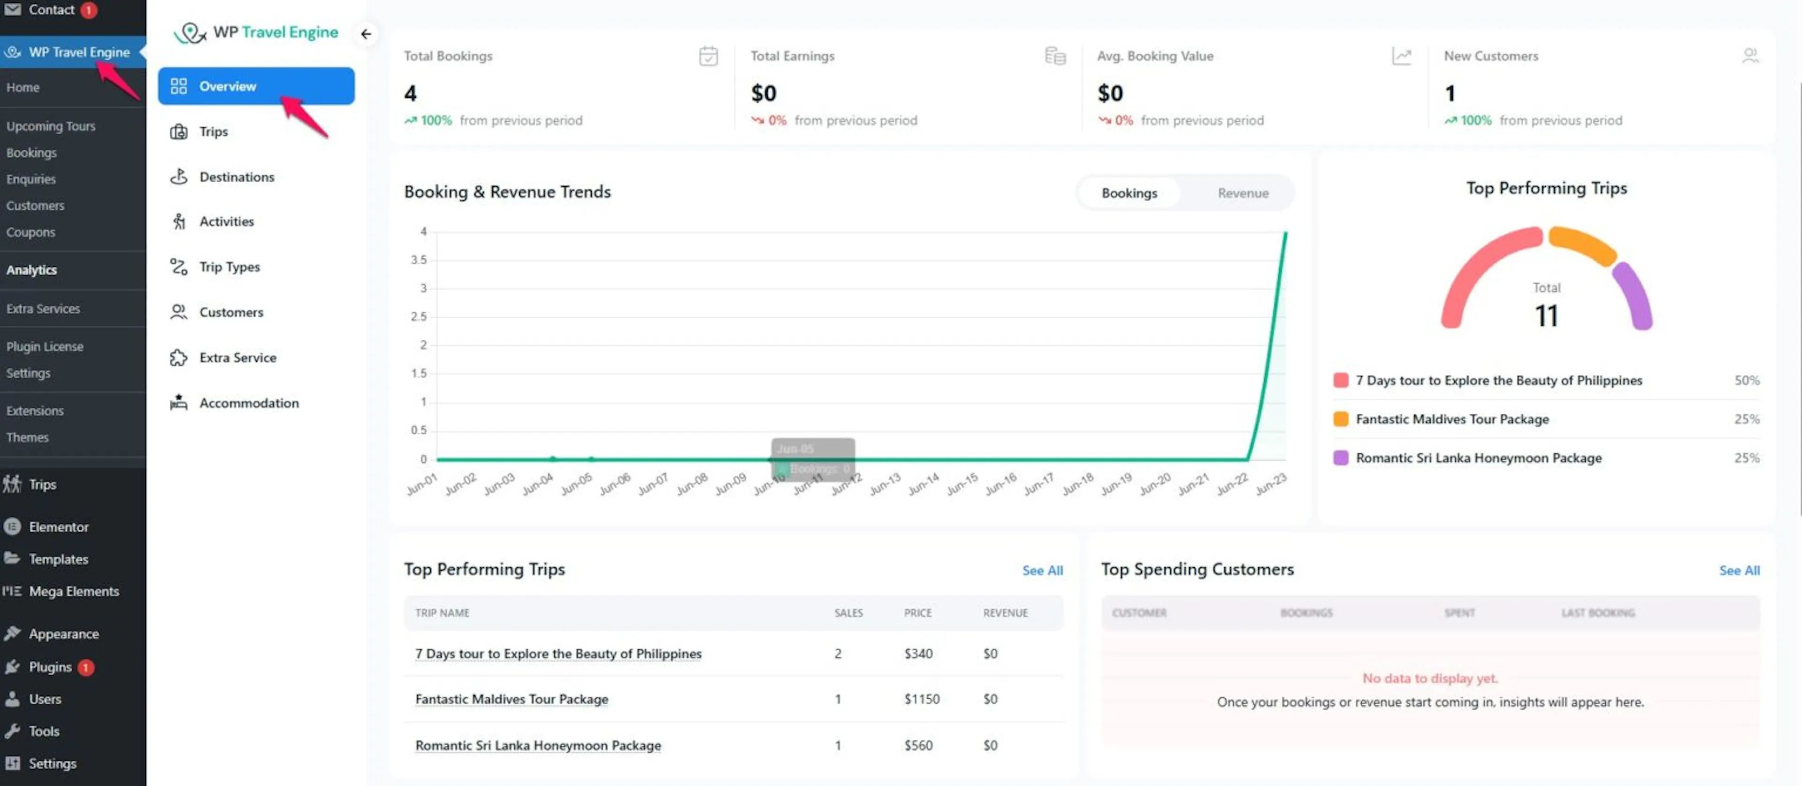Open the Activities hiker icon
Screen dimensions: 1802x786
(179, 221)
